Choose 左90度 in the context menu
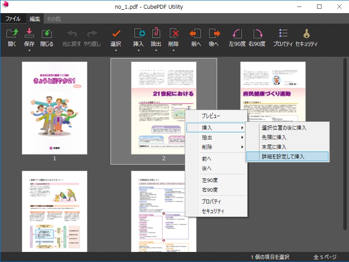 point(216,180)
